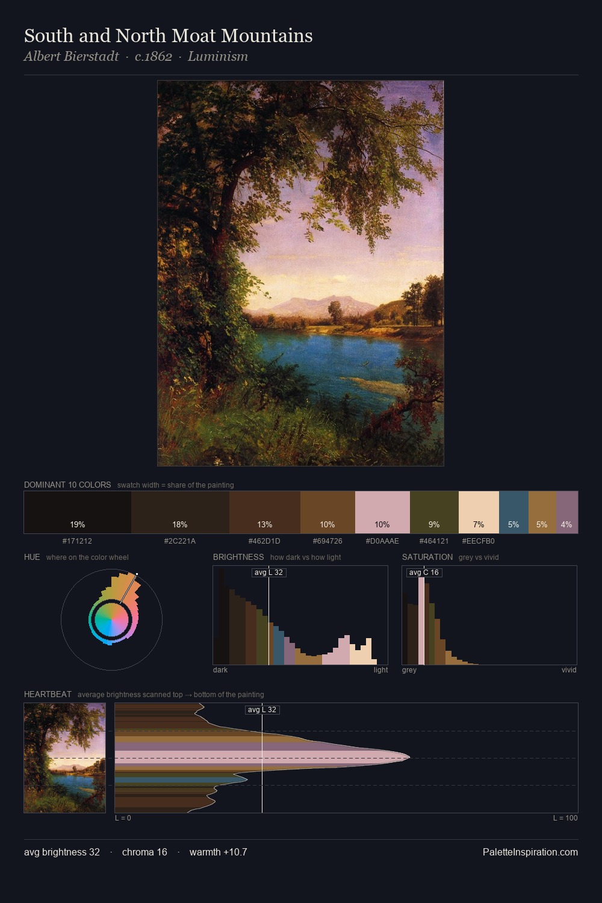
Task: Click the hex code #171212 text
Action: (x=78, y=541)
